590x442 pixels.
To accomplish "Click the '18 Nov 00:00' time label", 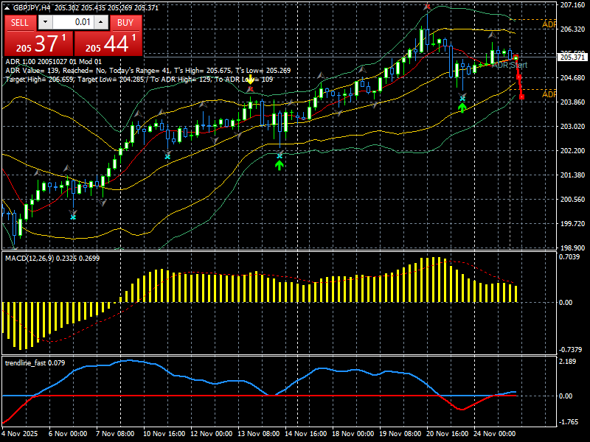I will tap(353, 434).
